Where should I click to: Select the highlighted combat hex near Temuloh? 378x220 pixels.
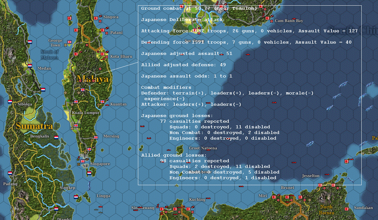pyautogui.click(x=89, y=78)
